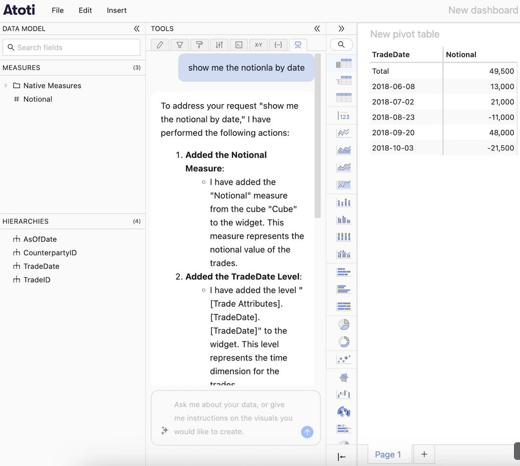The height and width of the screenshot is (466, 520).
Task: Select the clustered bar chart icon
Action: (344, 290)
